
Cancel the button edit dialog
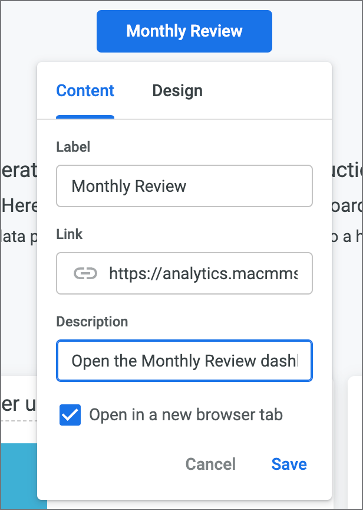click(210, 464)
